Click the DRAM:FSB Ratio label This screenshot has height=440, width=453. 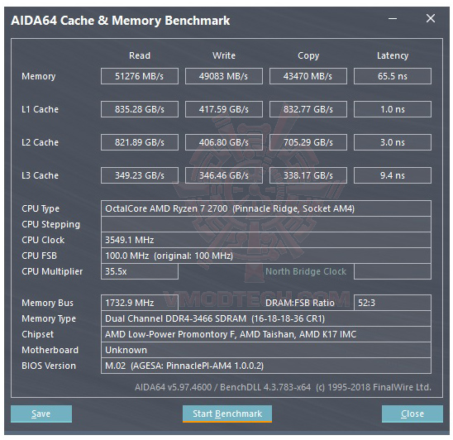click(300, 303)
